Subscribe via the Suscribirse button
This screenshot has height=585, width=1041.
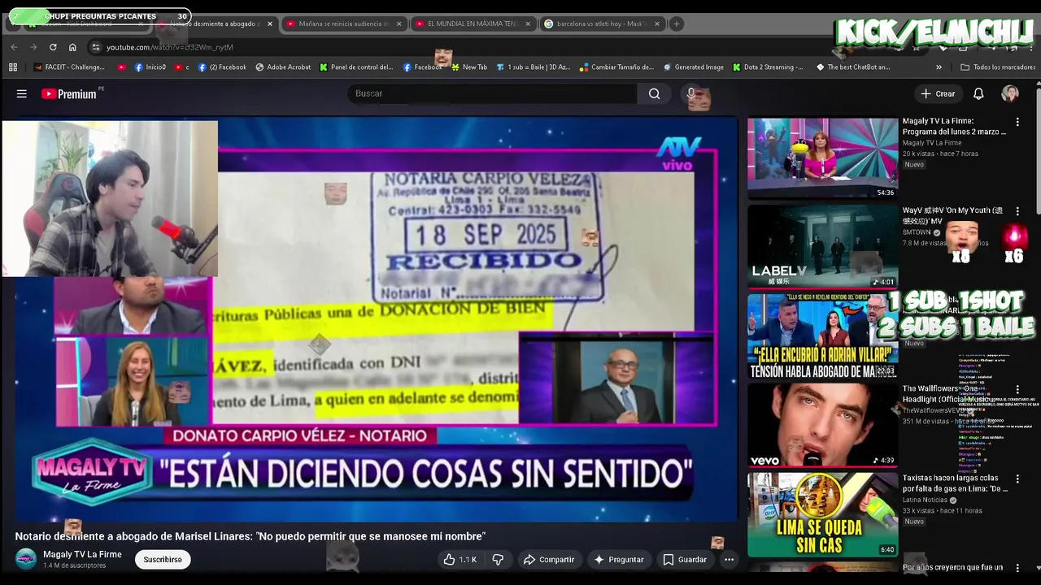163,559
